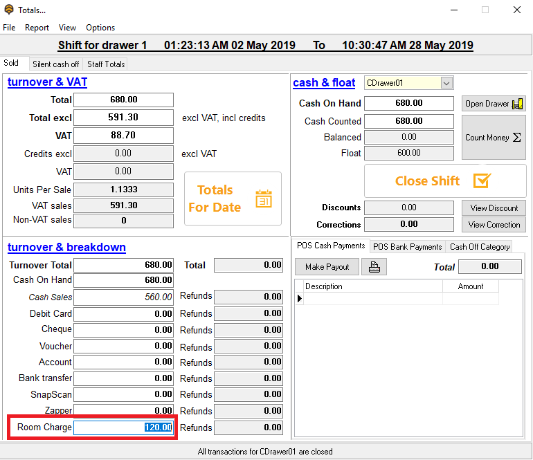Click the Make Payout button
Image resolution: width=533 pixels, height=460 pixels.
pos(327,267)
